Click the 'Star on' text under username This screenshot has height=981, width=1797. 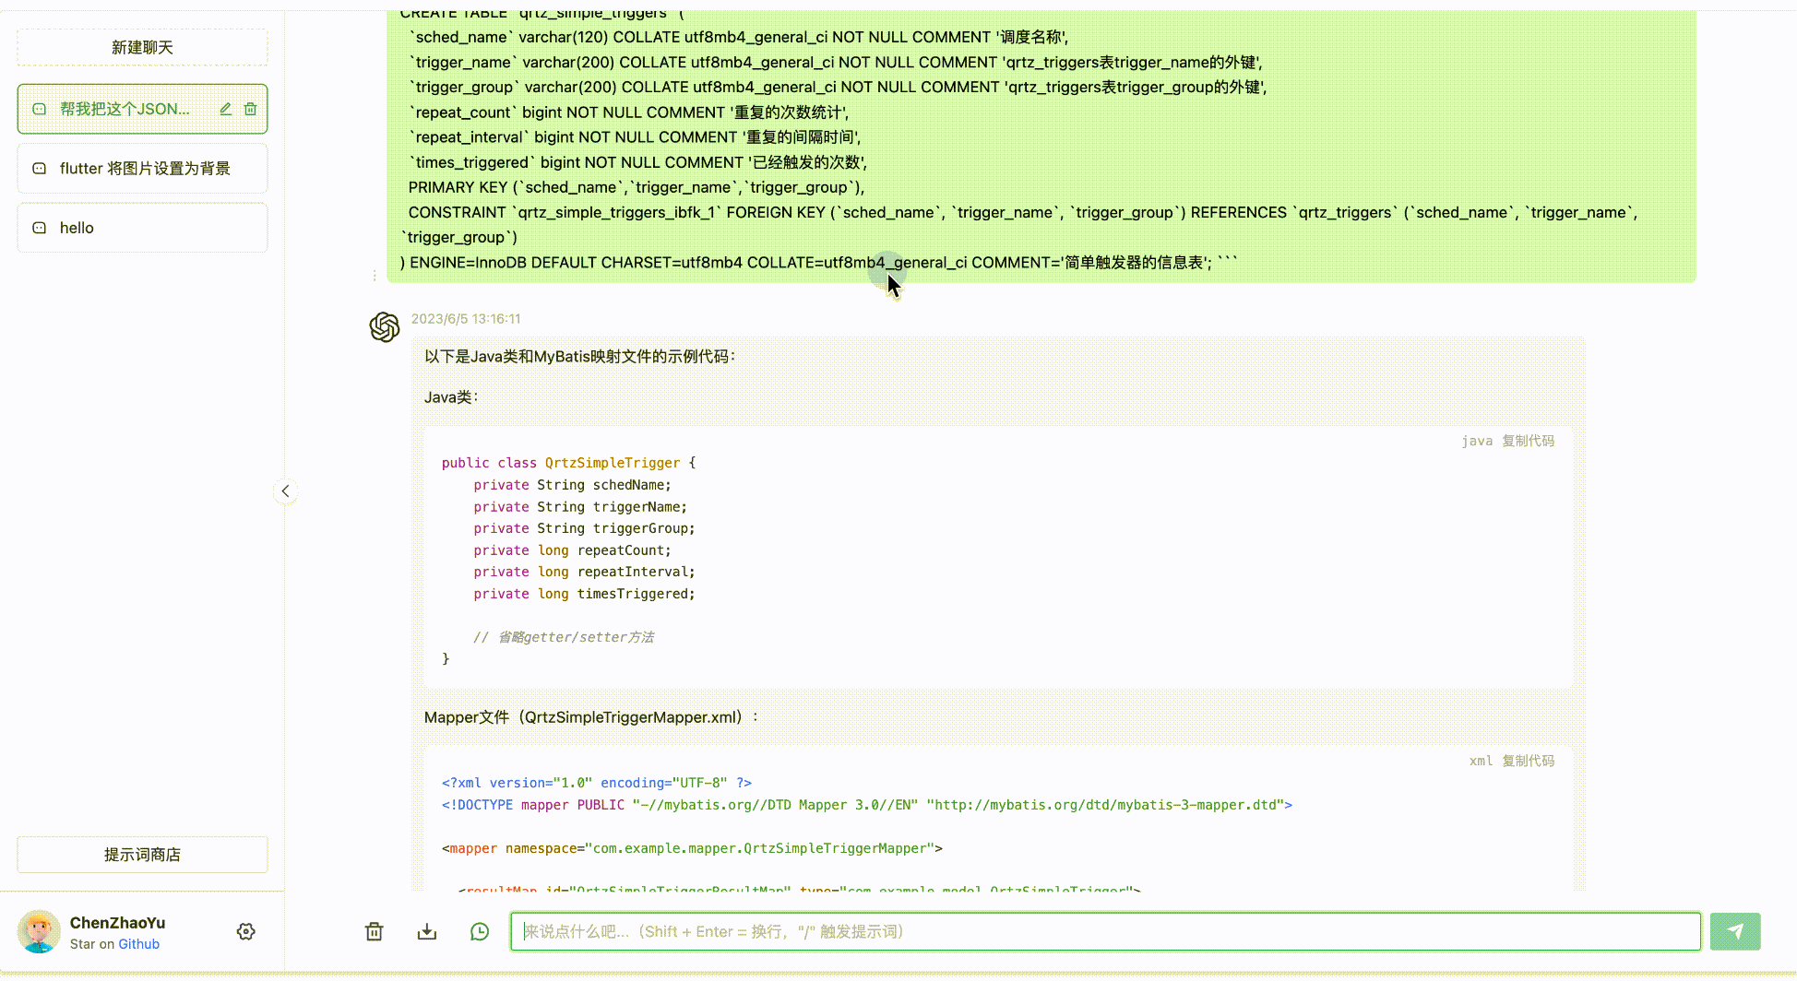(92, 944)
